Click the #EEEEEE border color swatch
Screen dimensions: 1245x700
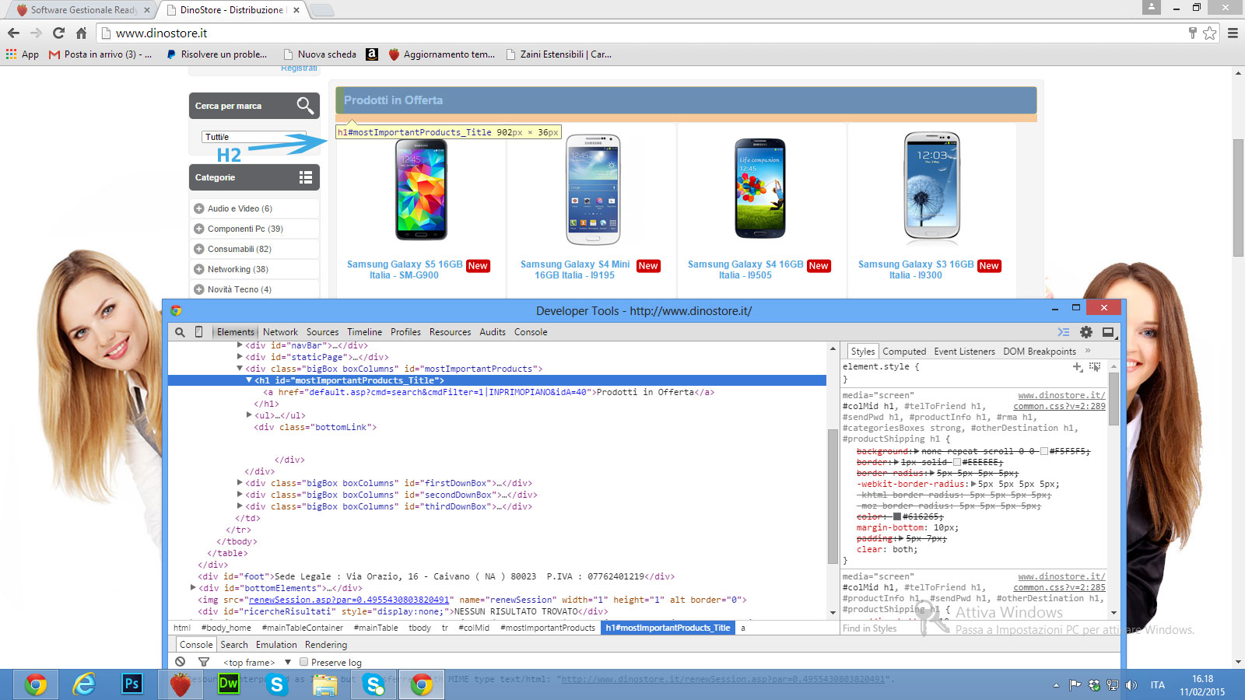[x=957, y=462]
